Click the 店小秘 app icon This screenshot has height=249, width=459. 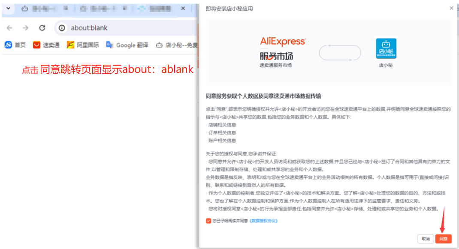click(386, 48)
